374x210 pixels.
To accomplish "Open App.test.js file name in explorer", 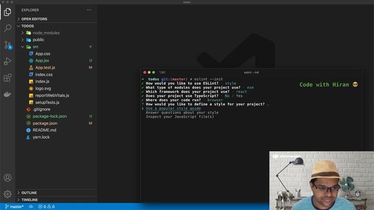I will 45,68.
